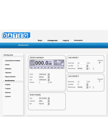Select Automatische installatie in the sidebar

pos(13,61)
